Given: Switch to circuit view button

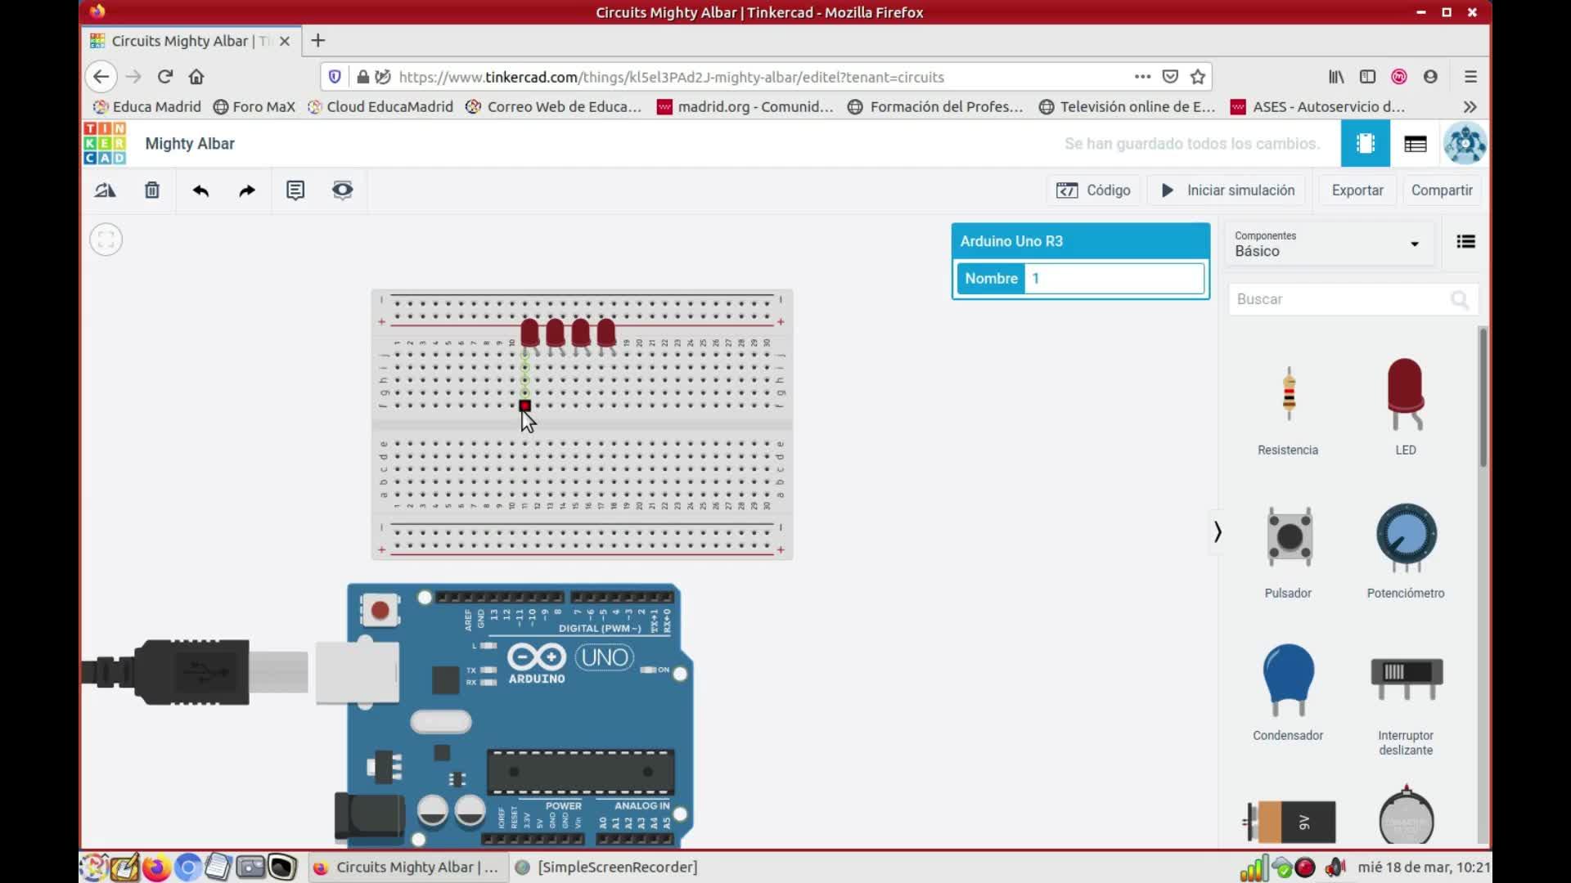Looking at the screenshot, I should pyautogui.click(x=1365, y=144).
